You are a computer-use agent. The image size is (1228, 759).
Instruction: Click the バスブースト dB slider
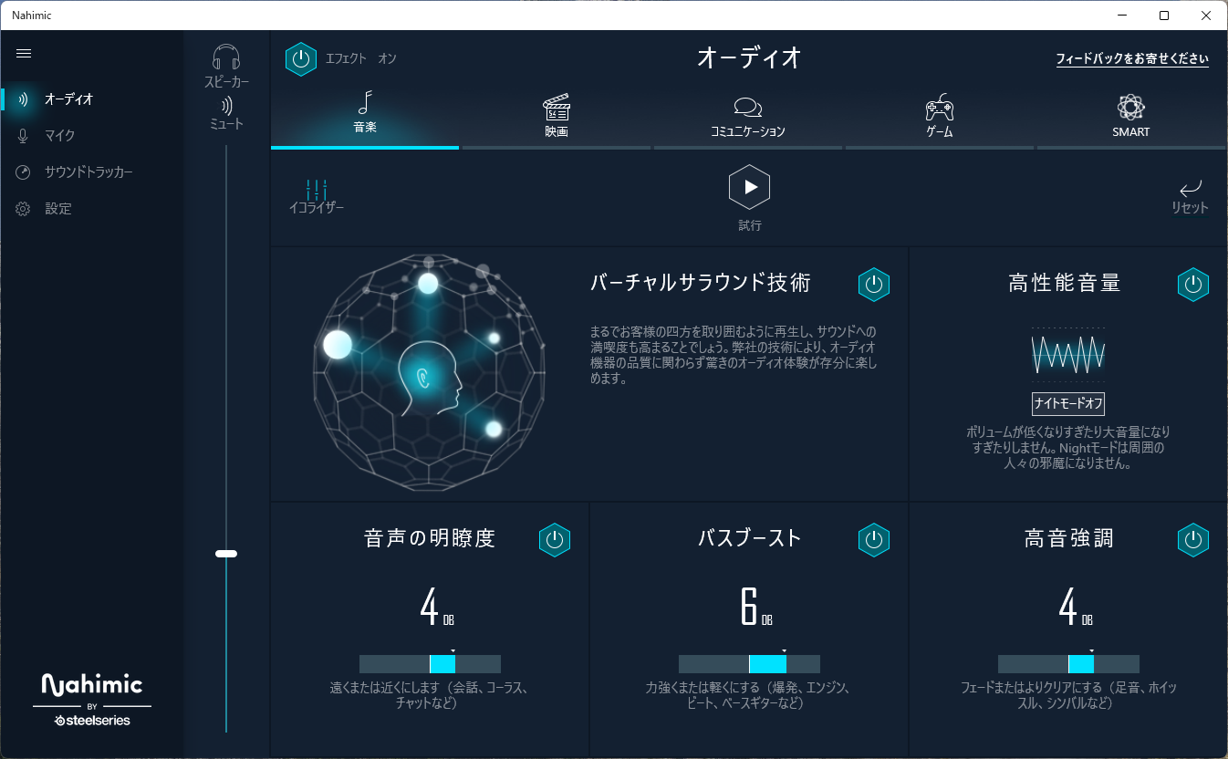pyautogui.click(x=749, y=664)
